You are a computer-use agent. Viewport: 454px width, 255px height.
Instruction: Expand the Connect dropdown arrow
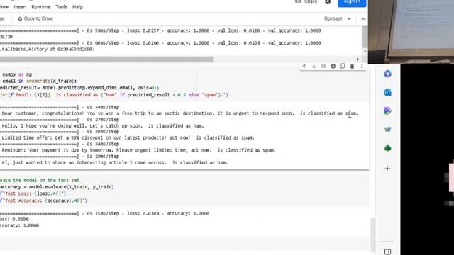click(x=349, y=19)
